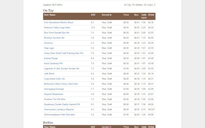Click the Guinness beer link
The image size is (205, 128).
(x=48, y=43)
